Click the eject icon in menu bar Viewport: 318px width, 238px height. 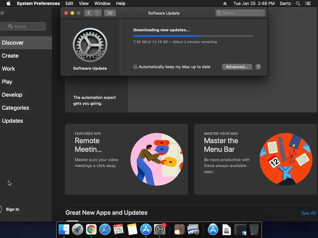(x=225, y=3)
